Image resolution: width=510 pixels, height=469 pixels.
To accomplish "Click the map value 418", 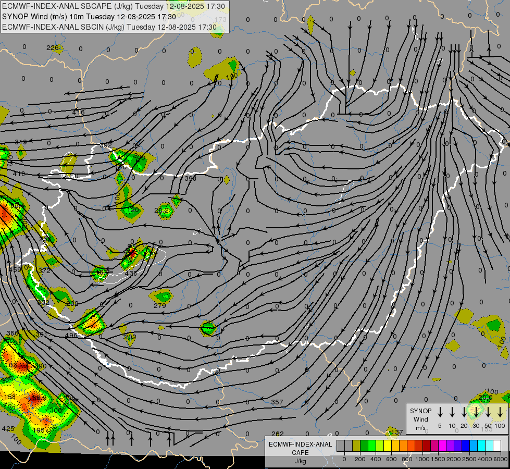I will [19, 174].
